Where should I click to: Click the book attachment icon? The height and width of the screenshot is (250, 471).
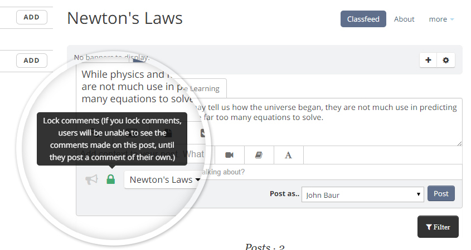click(259, 155)
